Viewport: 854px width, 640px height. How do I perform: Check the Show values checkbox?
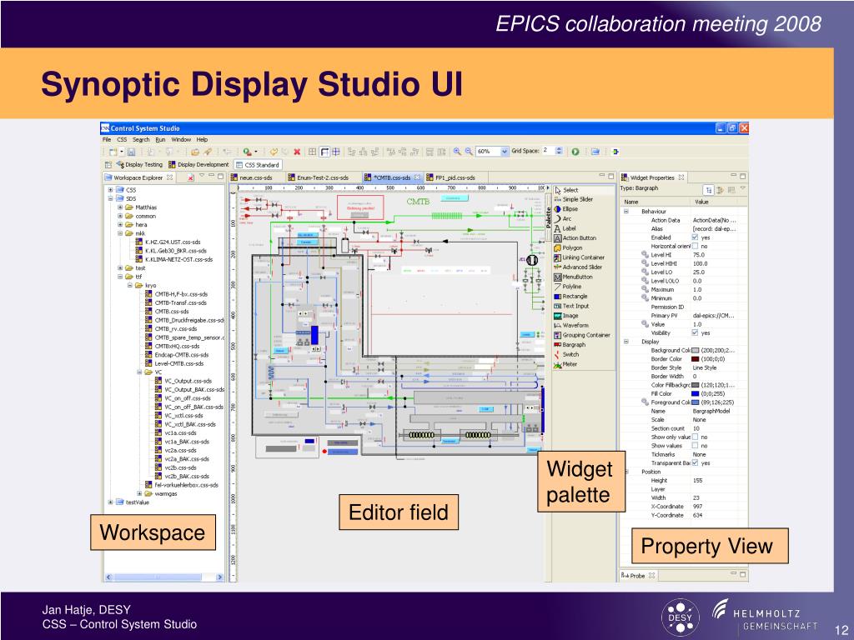pos(695,446)
